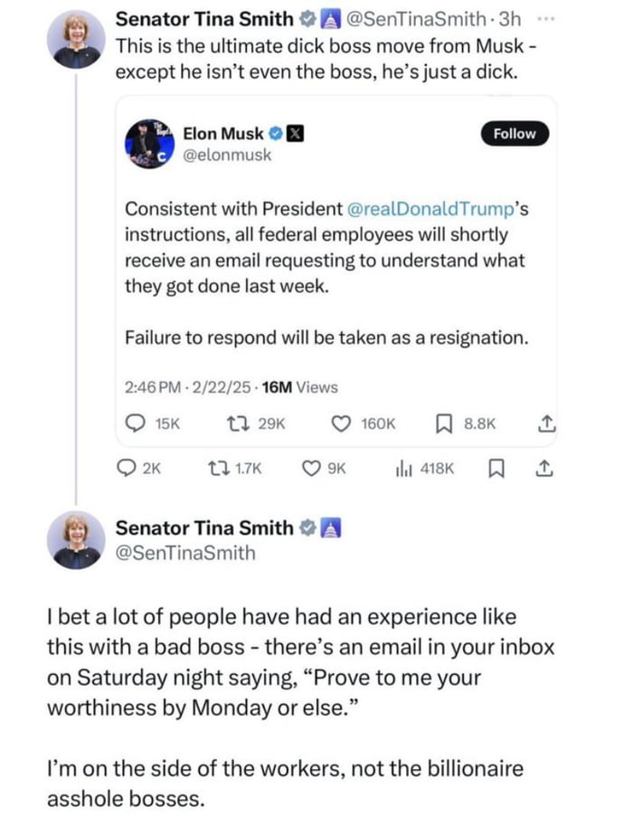The width and height of the screenshot is (633, 836).
Task: Bookmark Senator Smith's tweet
Action: coord(496,469)
